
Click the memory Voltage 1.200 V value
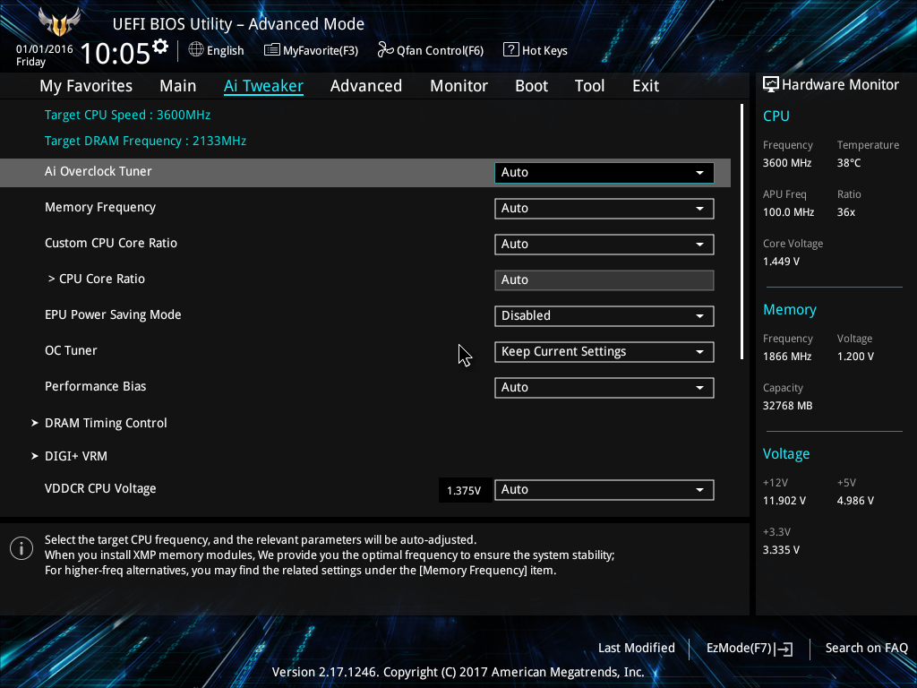click(855, 357)
